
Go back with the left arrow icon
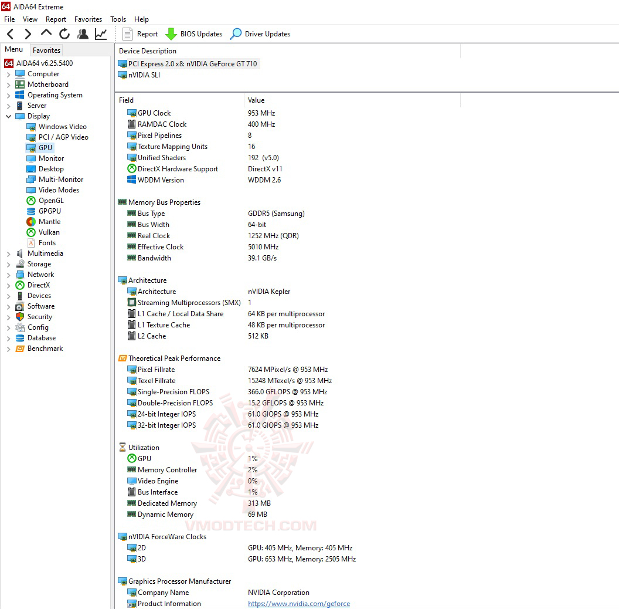[11, 34]
